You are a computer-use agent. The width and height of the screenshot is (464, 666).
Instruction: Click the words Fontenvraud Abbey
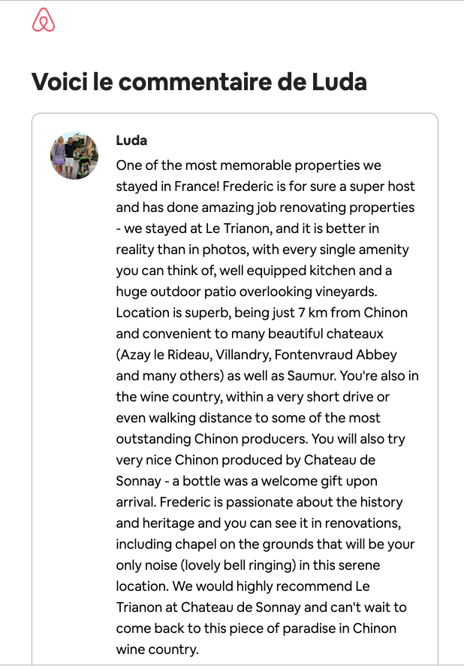pyautogui.click(x=336, y=355)
